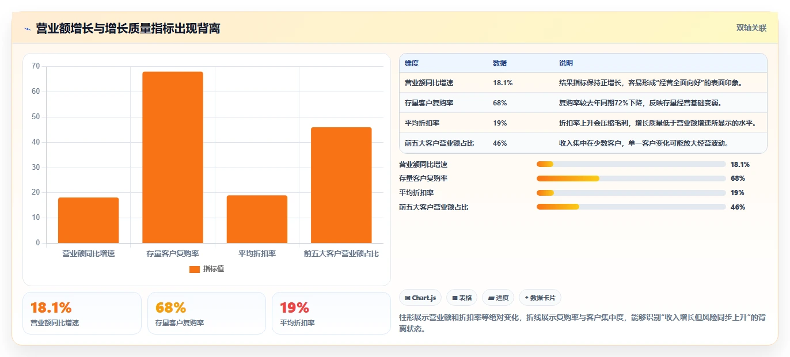790x357 pixels.
Task: Click the 指标值 legend label
Action: pyautogui.click(x=214, y=269)
